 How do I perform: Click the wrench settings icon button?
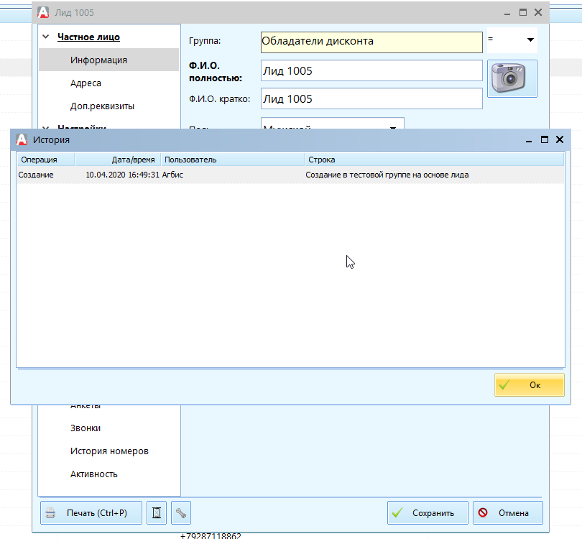pos(181,512)
